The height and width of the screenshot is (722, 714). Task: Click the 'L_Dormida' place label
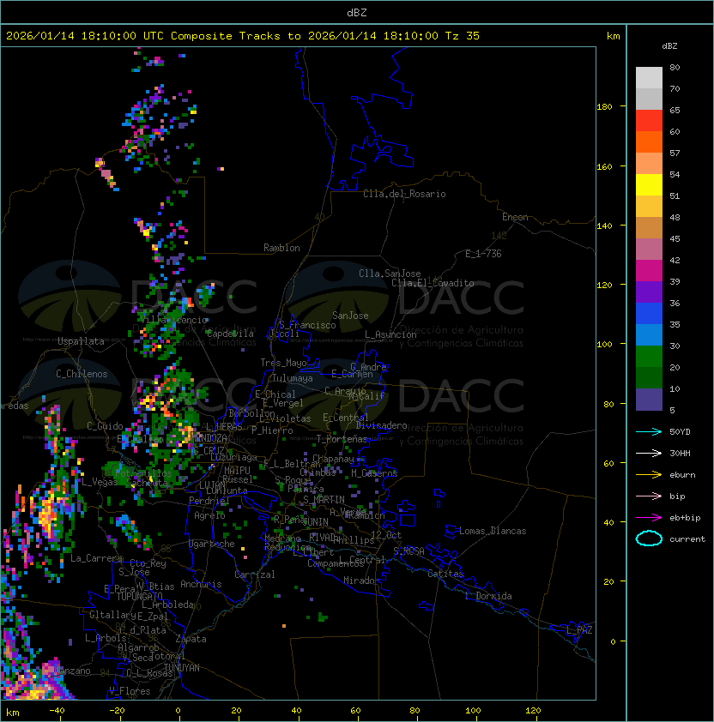(488, 596)
